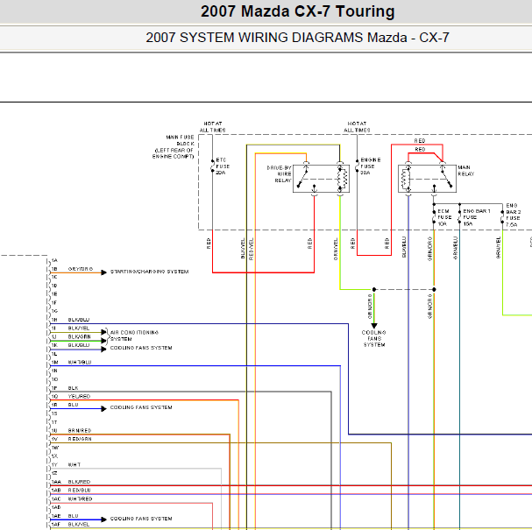The image size is (532, 530).
Task: Click "HOT AT ALL TIMES" above ETC fuse
Action: click(213, 127)
